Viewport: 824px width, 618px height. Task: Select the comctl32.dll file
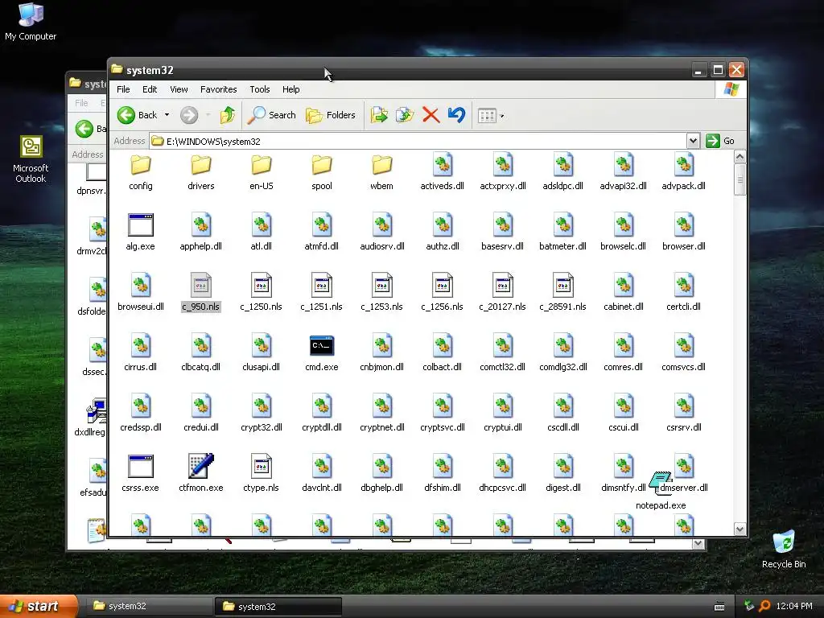pyautogui.click(x=502, y=352)
